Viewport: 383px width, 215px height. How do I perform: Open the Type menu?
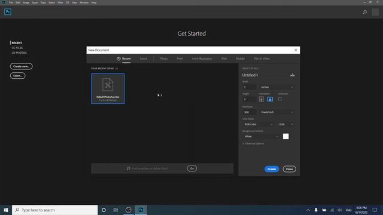(43, 2)
